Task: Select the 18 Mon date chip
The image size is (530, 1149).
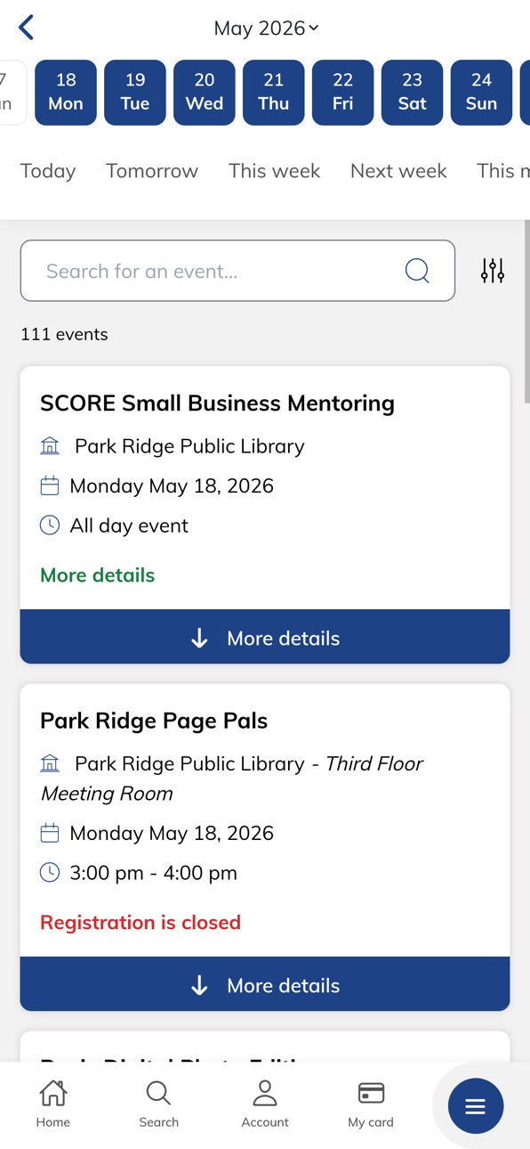Action: (x=66, y=93)
